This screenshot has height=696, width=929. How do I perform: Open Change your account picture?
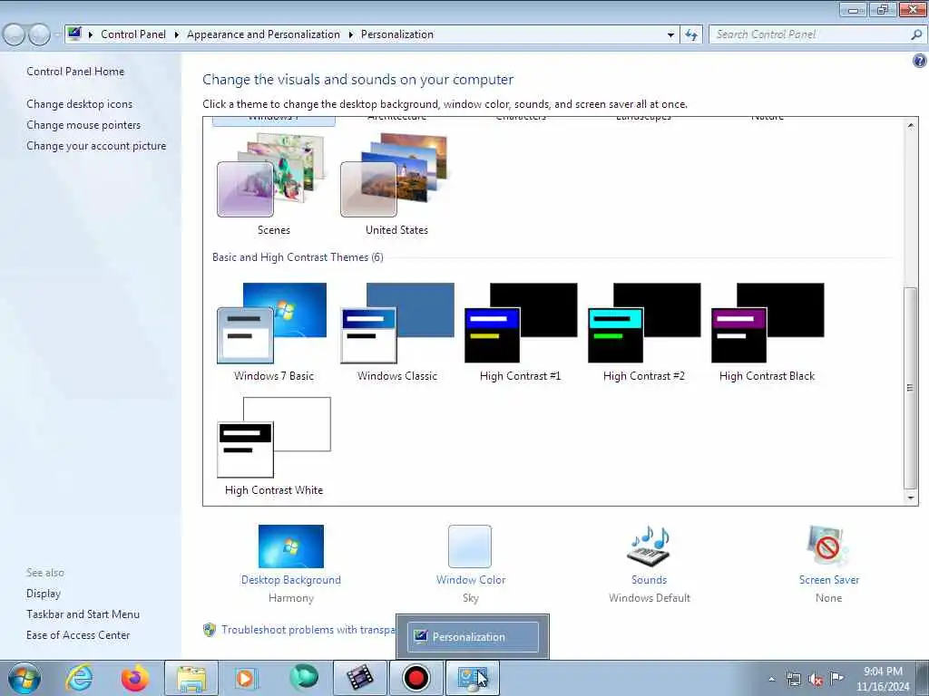pos(96,146)
